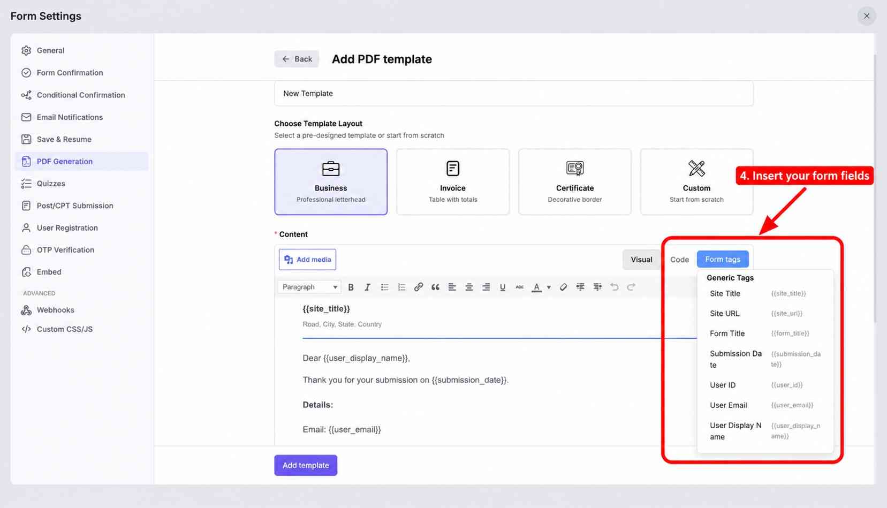The width and height of the screenshot is (887, 508).
Task: Insert numbered list in editor
Action: 401,287
